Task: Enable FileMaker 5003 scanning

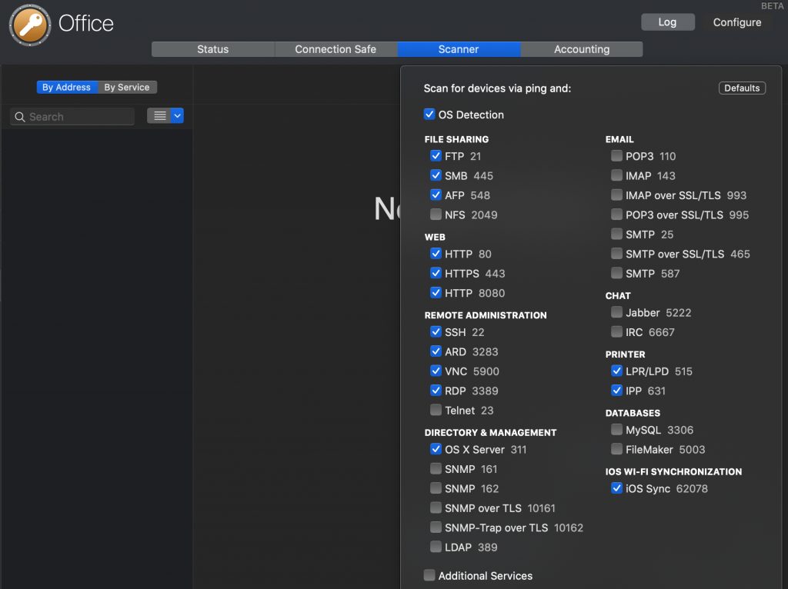Action: [x=616, y=449]
